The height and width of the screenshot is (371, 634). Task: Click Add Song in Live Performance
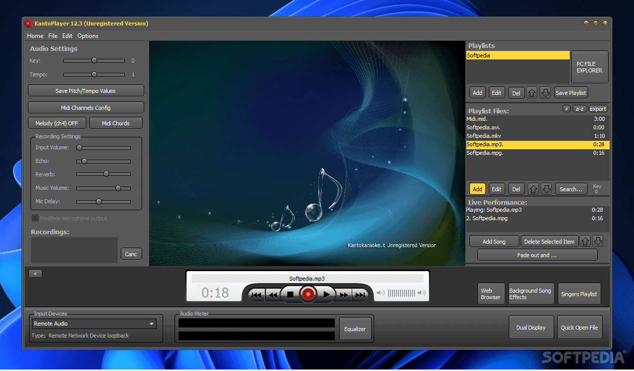click(494, 242)
